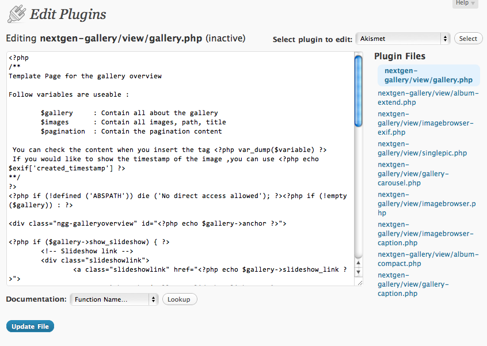Open nextgen-gallery/view/gallery-carousel.php file
Viewport: 487px width, 346px height.
coord(413,174)
